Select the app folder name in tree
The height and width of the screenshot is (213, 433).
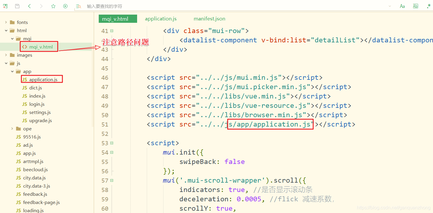[x=27, y=71]
